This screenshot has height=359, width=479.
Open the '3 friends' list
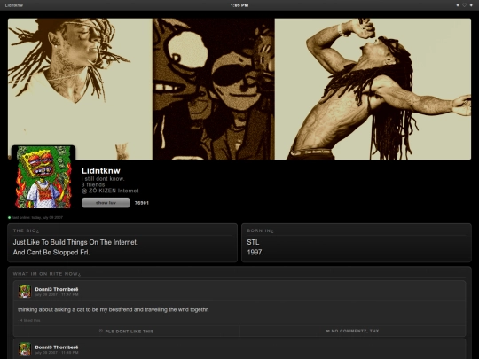tap(93, 184)
